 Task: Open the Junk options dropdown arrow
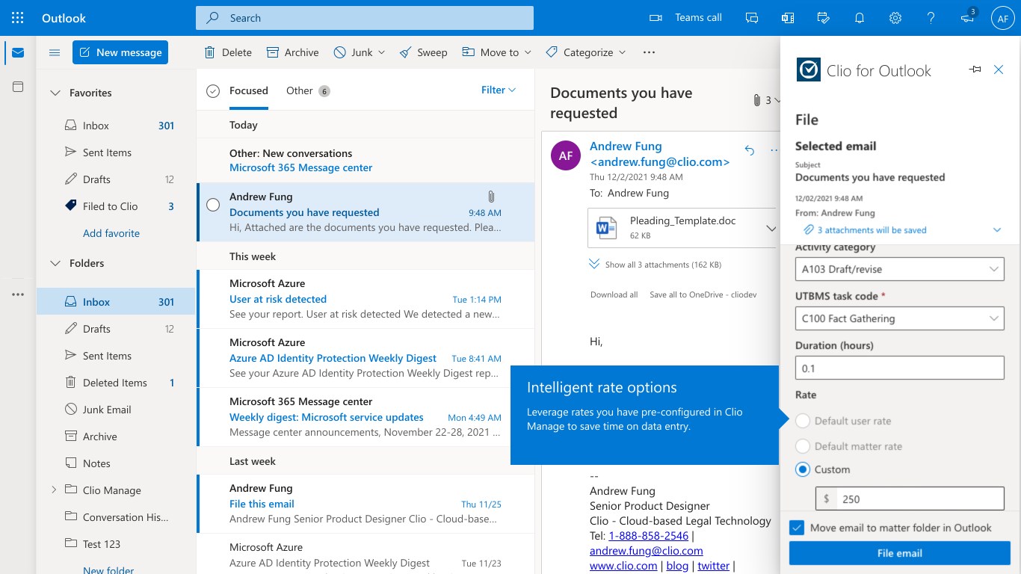tap(382, 52)
